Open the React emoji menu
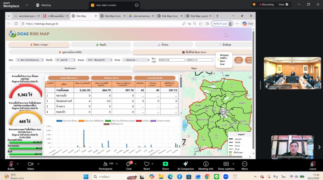323x180 pixels. coord(147,164)
